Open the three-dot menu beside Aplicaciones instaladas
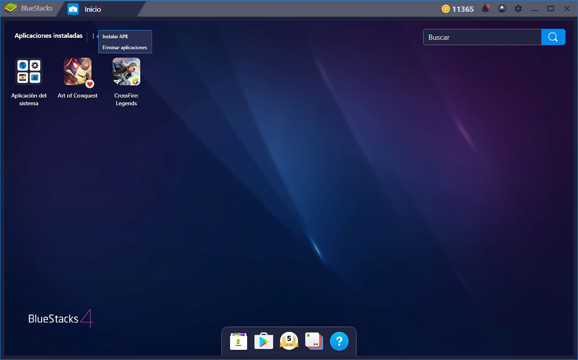The width and height of the screenshot is (578, 360). point(93,36)
